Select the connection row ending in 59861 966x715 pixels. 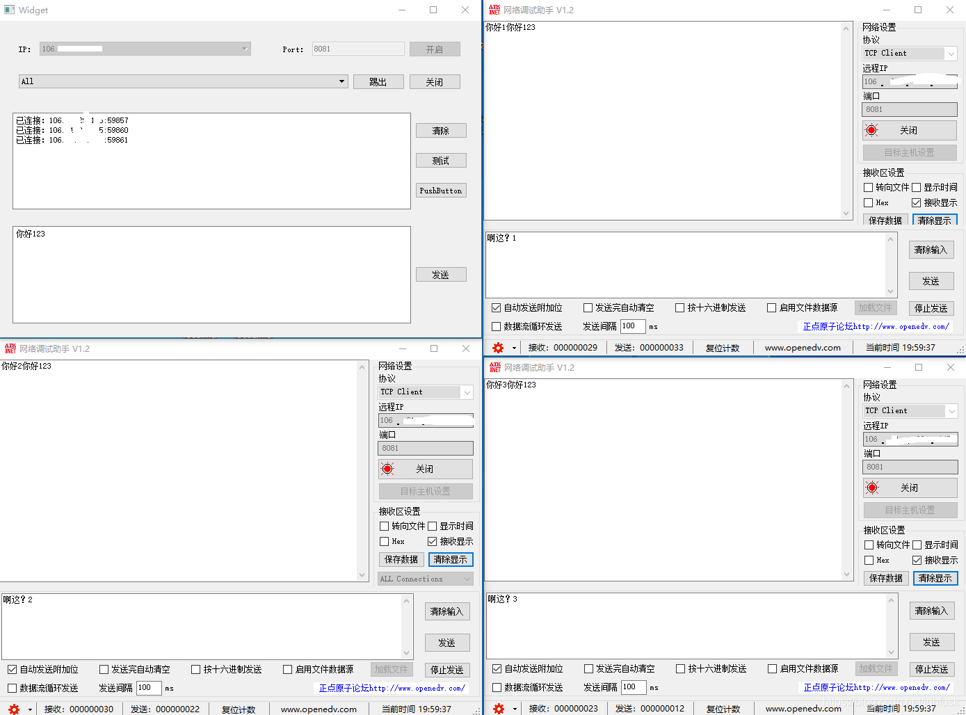[x=72, y=140]
